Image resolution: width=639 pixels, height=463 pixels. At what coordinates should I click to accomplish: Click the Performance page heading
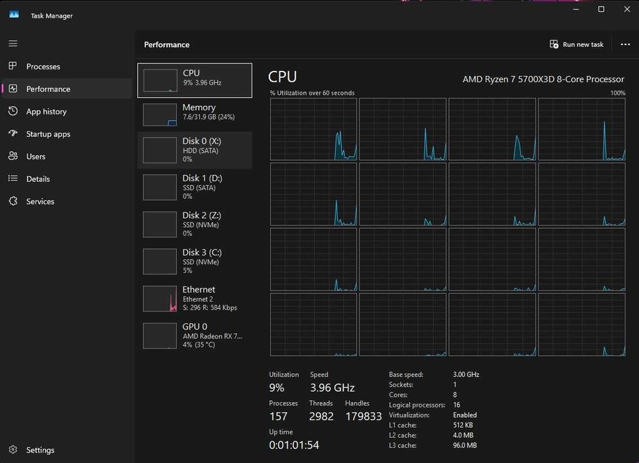click(167, 45)
